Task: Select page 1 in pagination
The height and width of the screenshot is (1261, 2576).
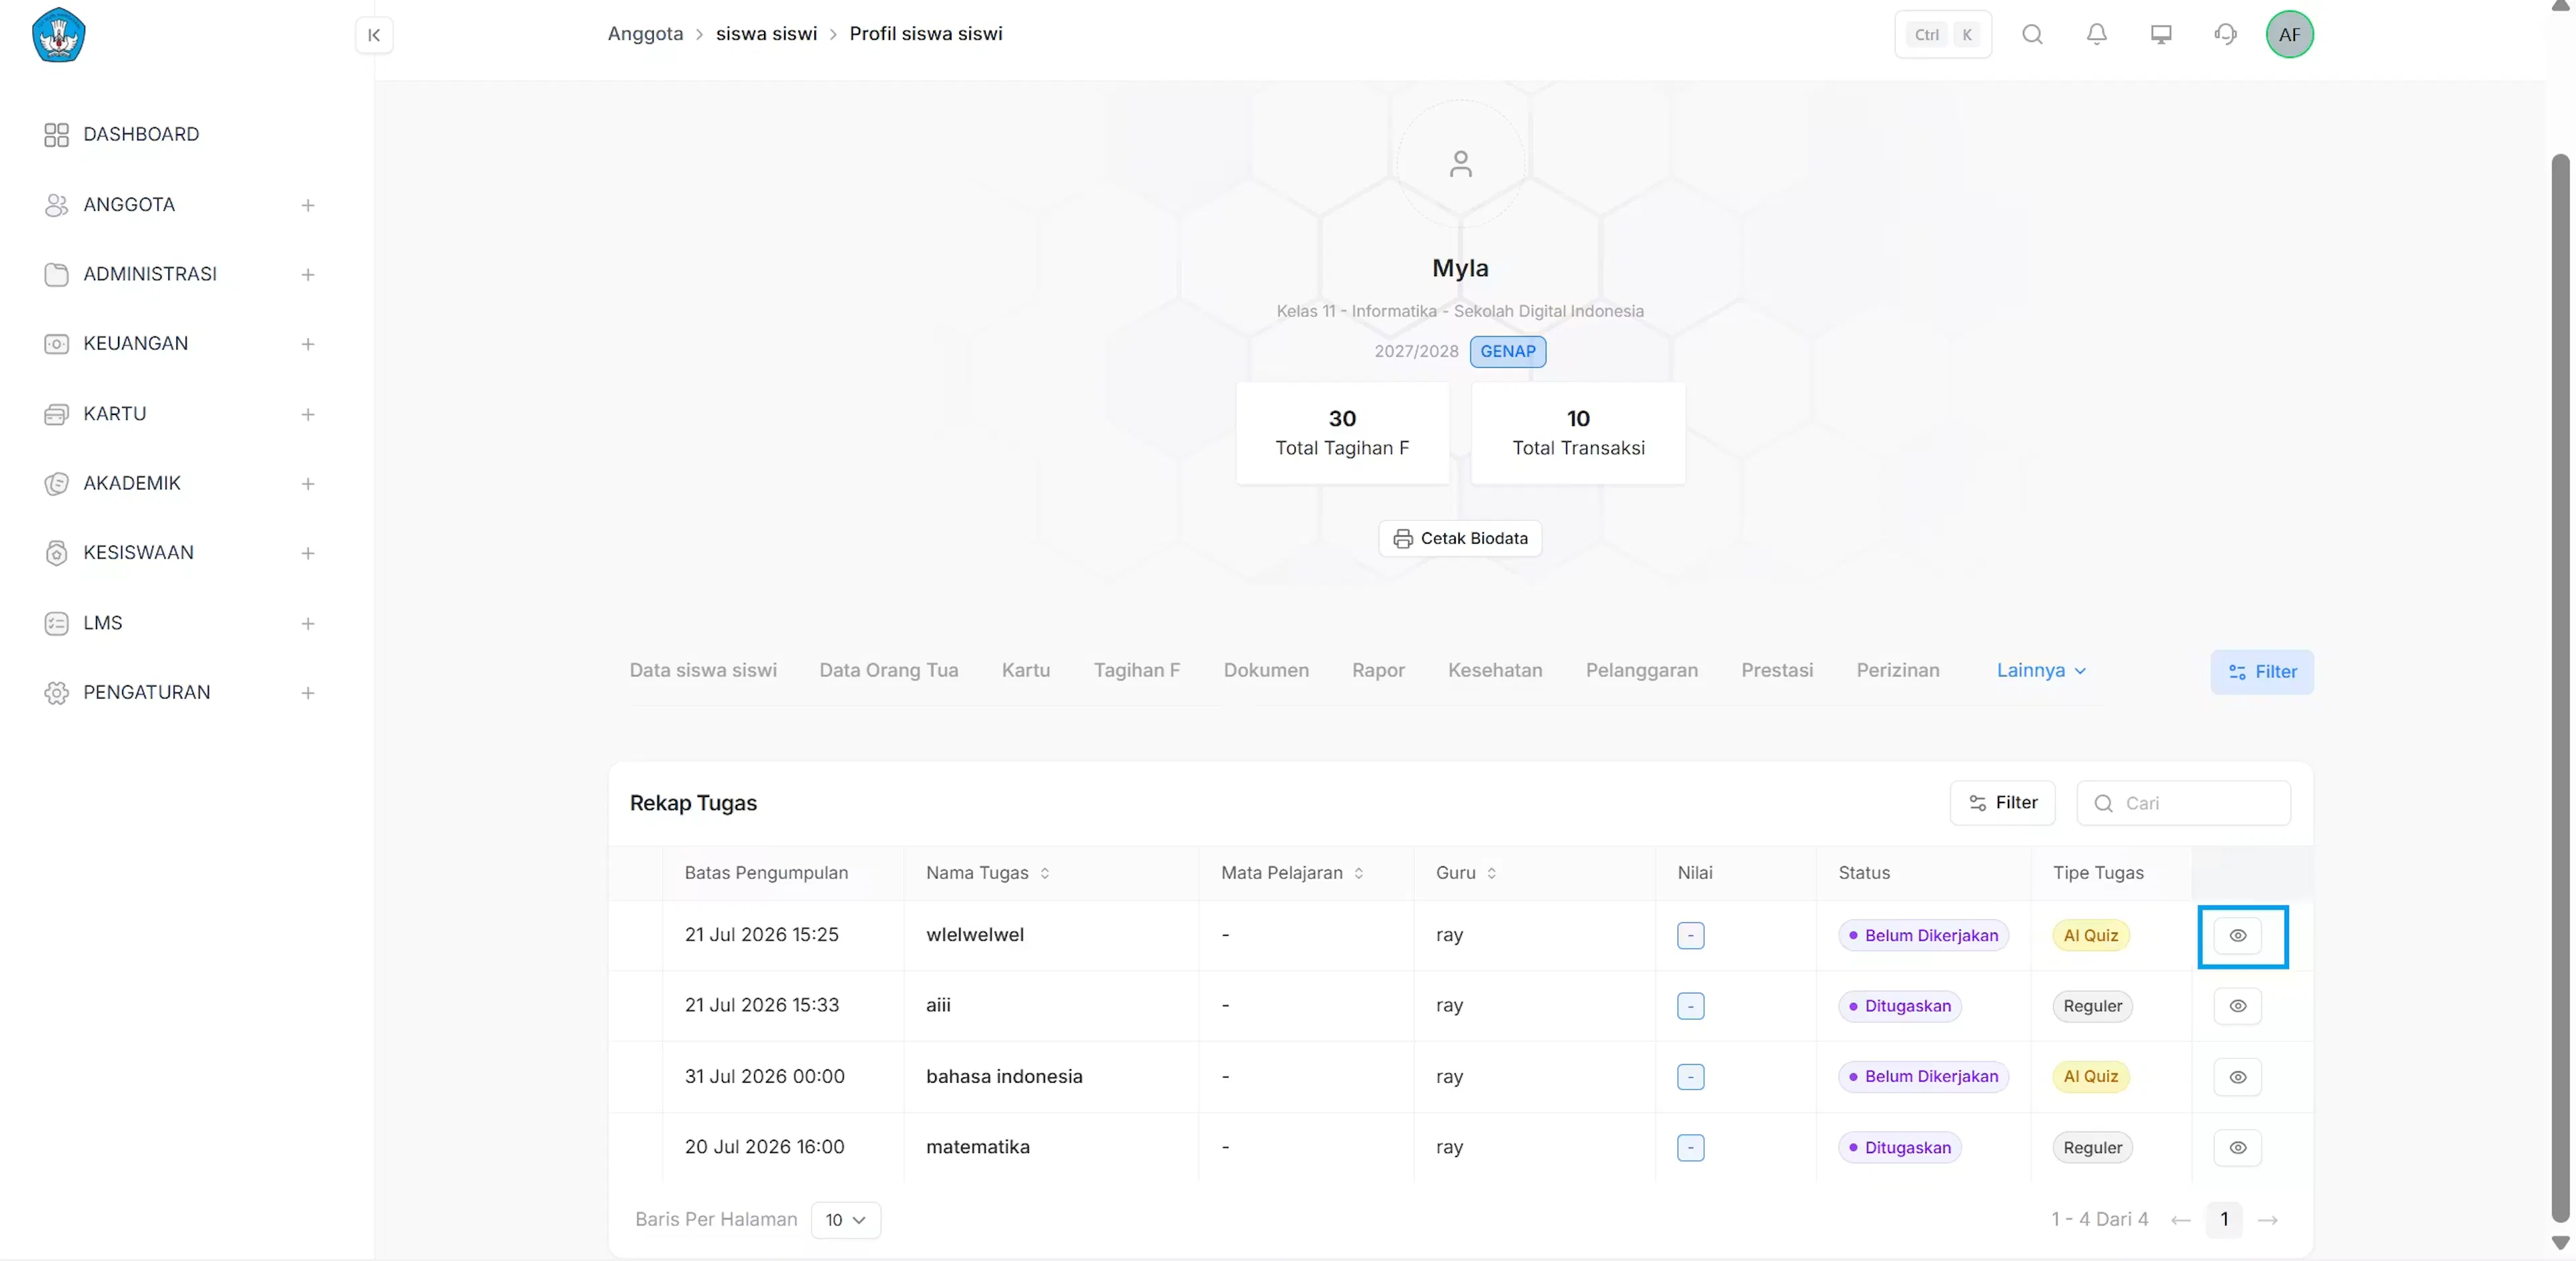Action: pos(2223,1220)
